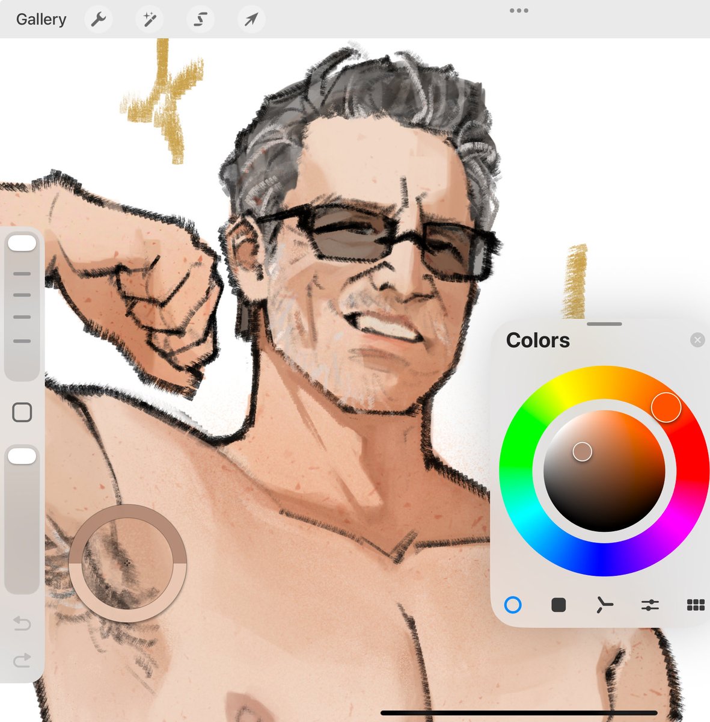The width and height of the screenshot is (710, 722).
Task: Click the hue ring orange handle
Action: tap(666, 407)
